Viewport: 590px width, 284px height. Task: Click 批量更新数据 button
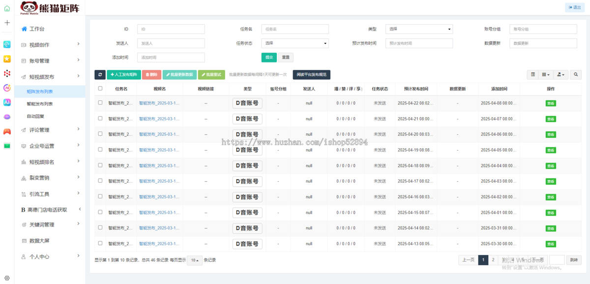tap(179, 74)
